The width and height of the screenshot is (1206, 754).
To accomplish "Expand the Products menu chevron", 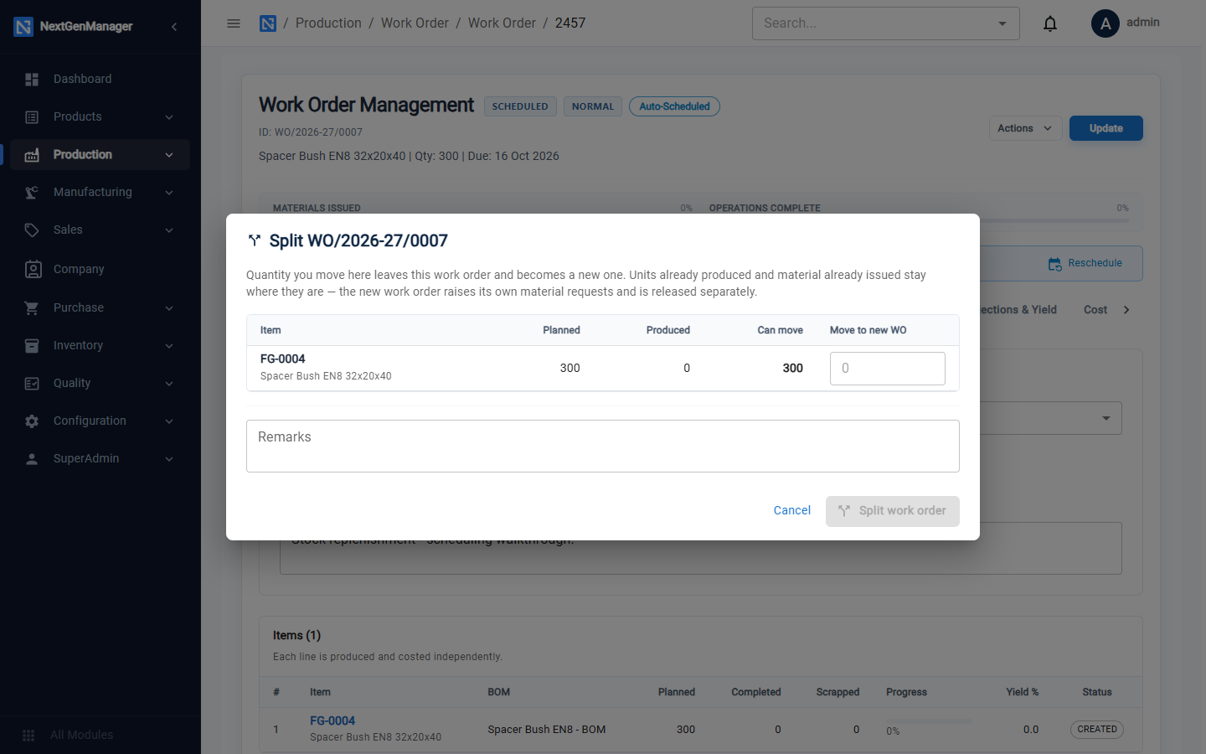I will pos(169,117).
